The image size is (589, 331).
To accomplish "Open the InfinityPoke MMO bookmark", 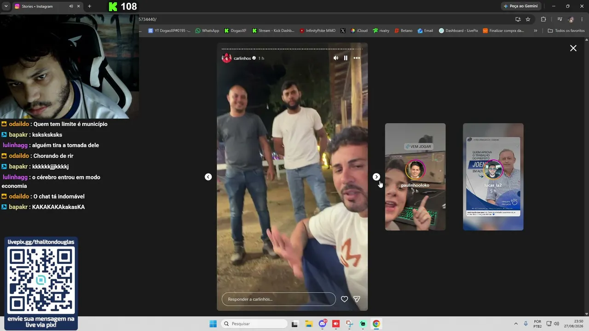I will tap(318, 31).
